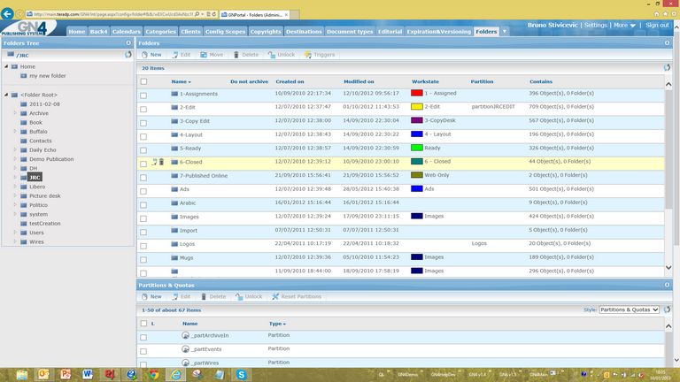Click the Folders list scroll-down arrow
The image size is (680, 382).
pos(668,268)
